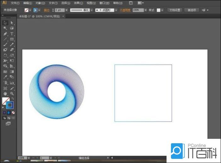Select the Hand tool
The width and height of the screenshot is (221, 163).
click(x=5, y=94)
